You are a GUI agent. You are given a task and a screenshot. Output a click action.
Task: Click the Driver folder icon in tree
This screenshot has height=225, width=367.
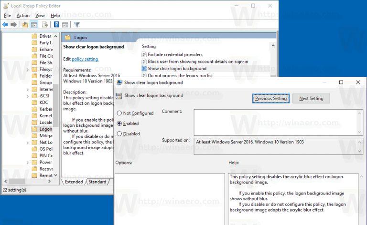click(34, 36)
